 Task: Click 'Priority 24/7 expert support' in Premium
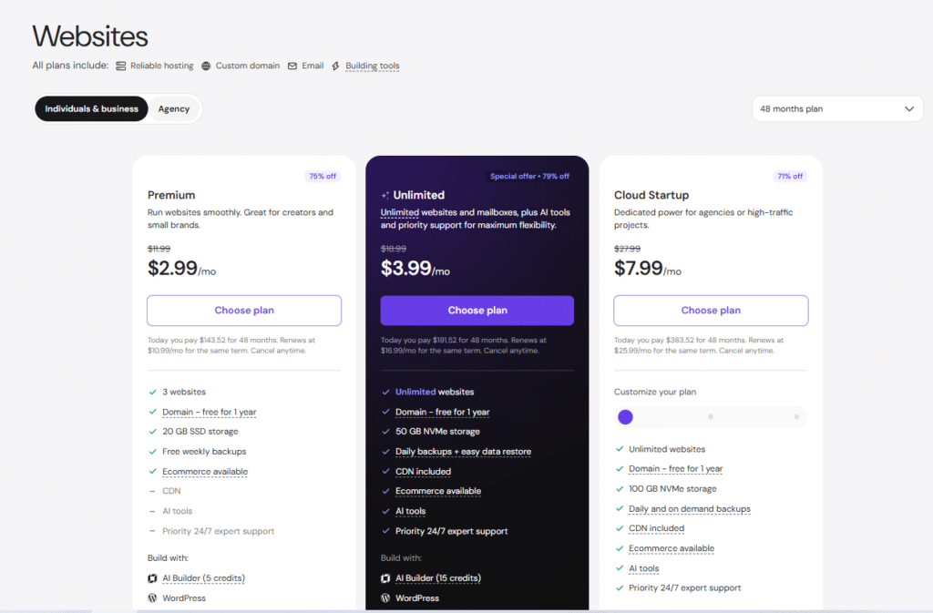[219, 531]
